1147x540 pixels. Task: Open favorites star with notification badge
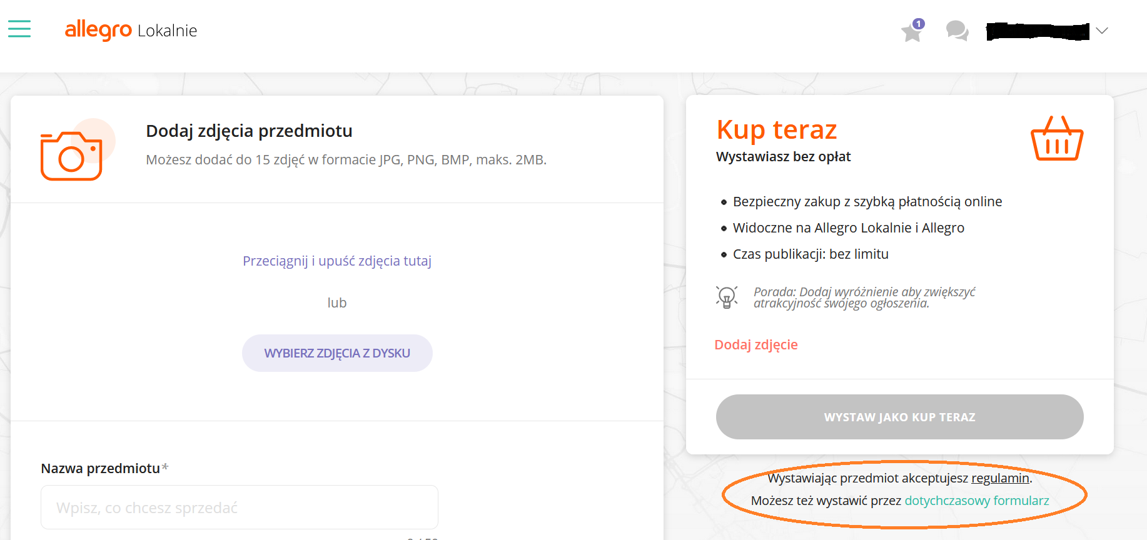912,30
